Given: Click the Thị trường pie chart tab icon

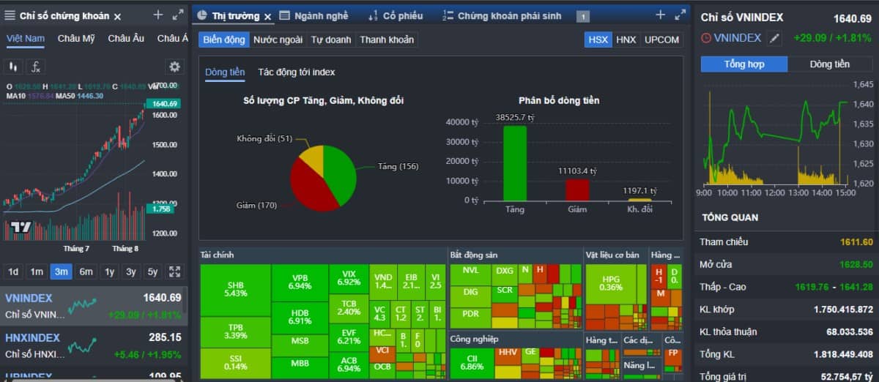Looking at the screenshot, I should point(203,15).
